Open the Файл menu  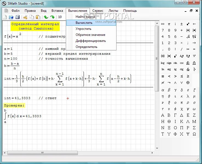point(15,11)
